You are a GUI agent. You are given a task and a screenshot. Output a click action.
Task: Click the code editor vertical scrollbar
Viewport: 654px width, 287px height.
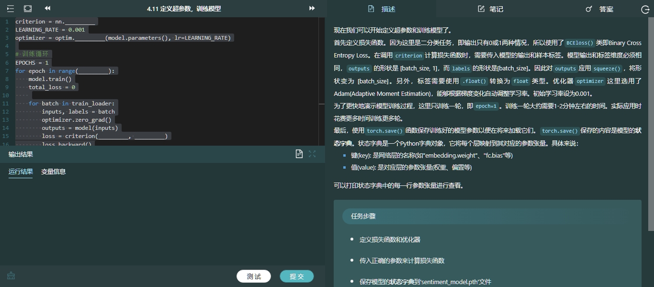pyautogui.click(x=322, y=81)
